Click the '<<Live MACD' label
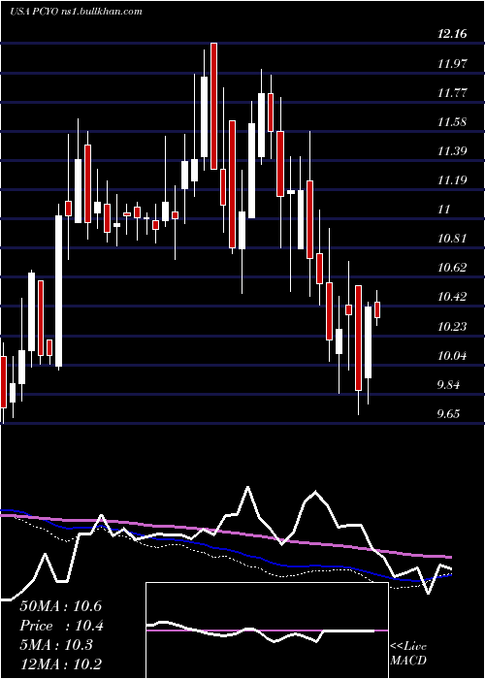Viewport: 485px width, 679px height. (408, 654)
